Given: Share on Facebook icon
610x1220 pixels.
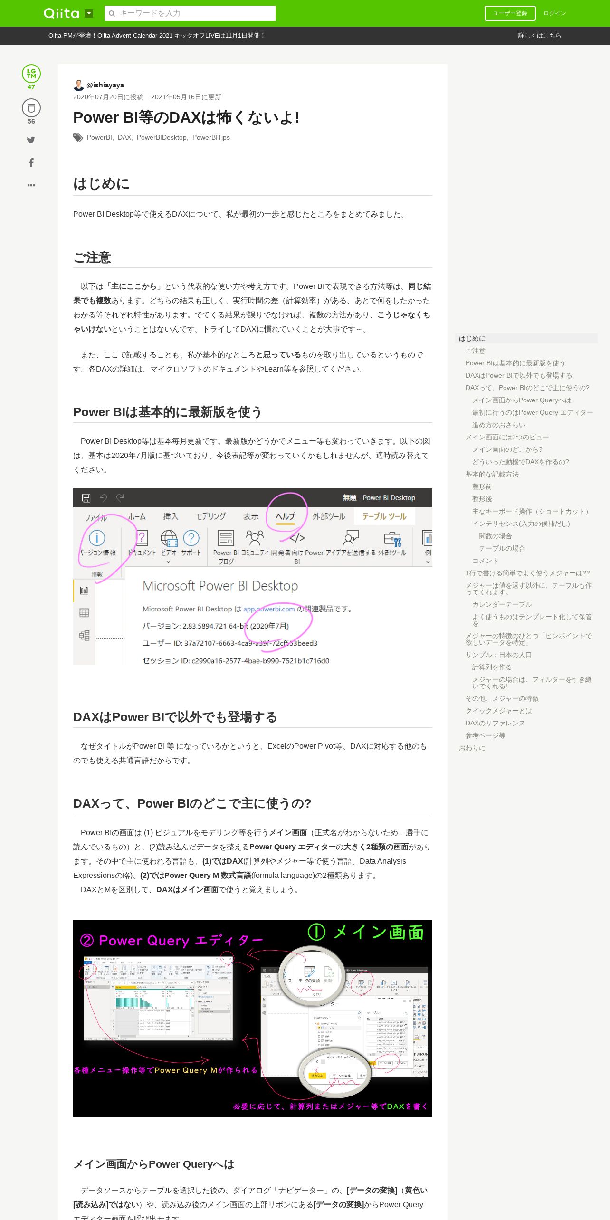Looking at the screenshot, I should coord(31,162).
